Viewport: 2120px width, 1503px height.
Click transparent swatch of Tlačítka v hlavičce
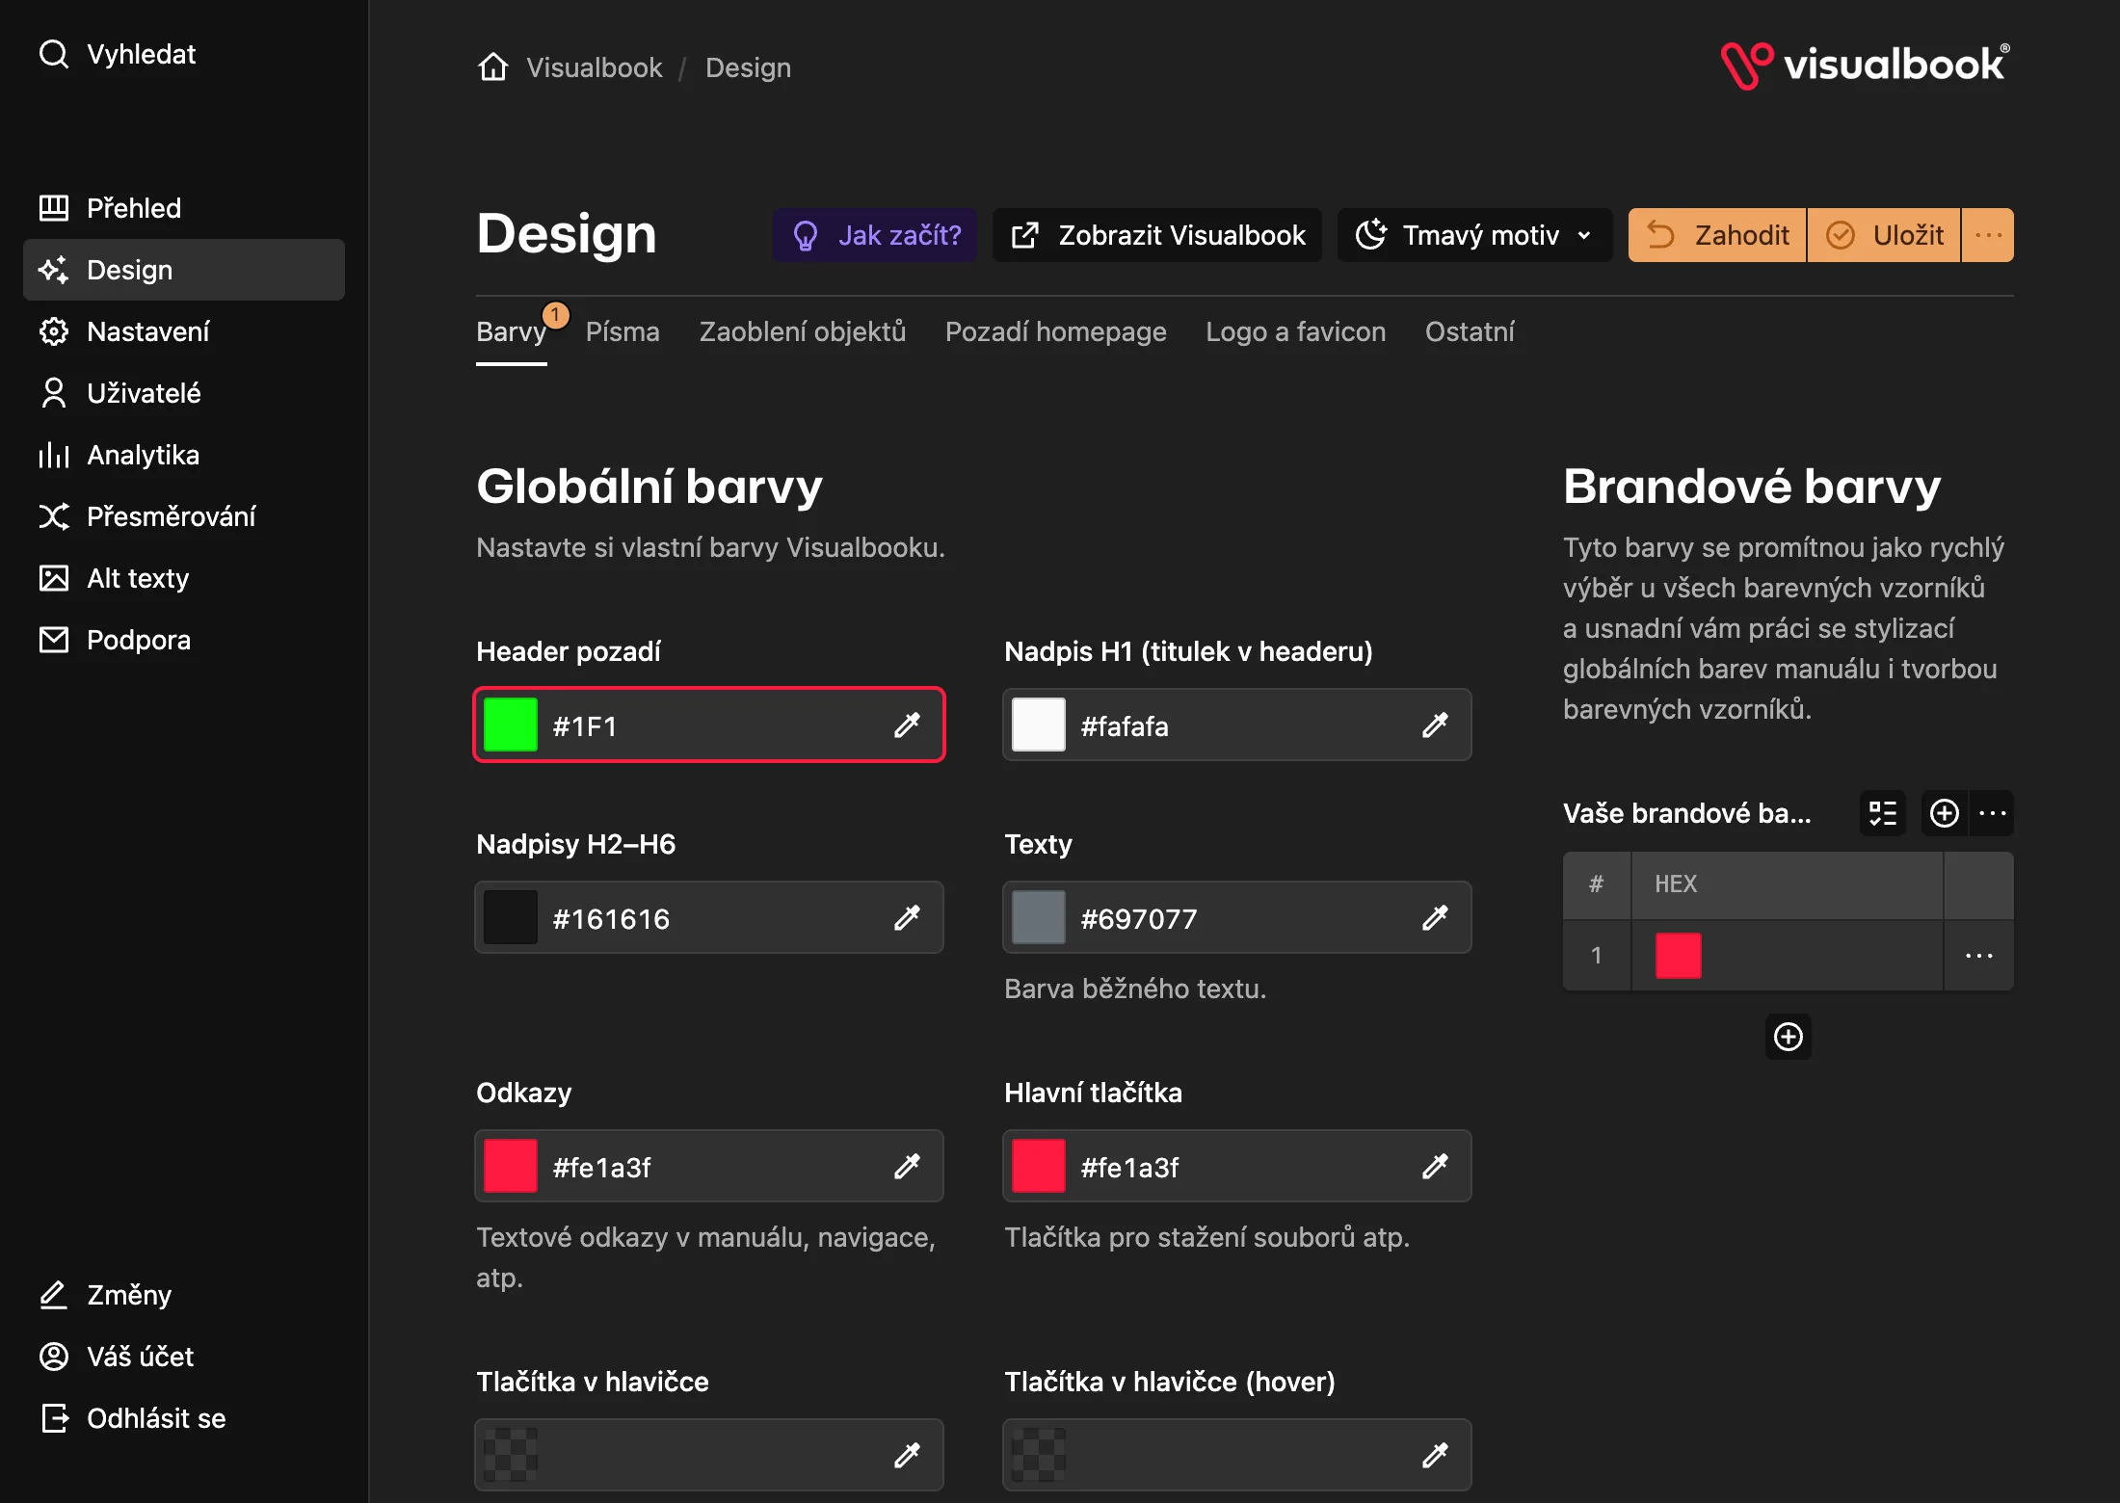point(511,1455)
